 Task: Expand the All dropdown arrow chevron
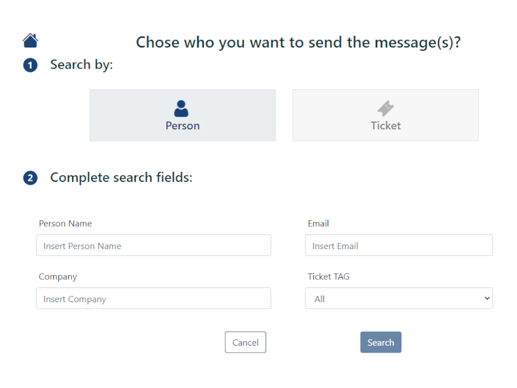click(x=487, y=299)
